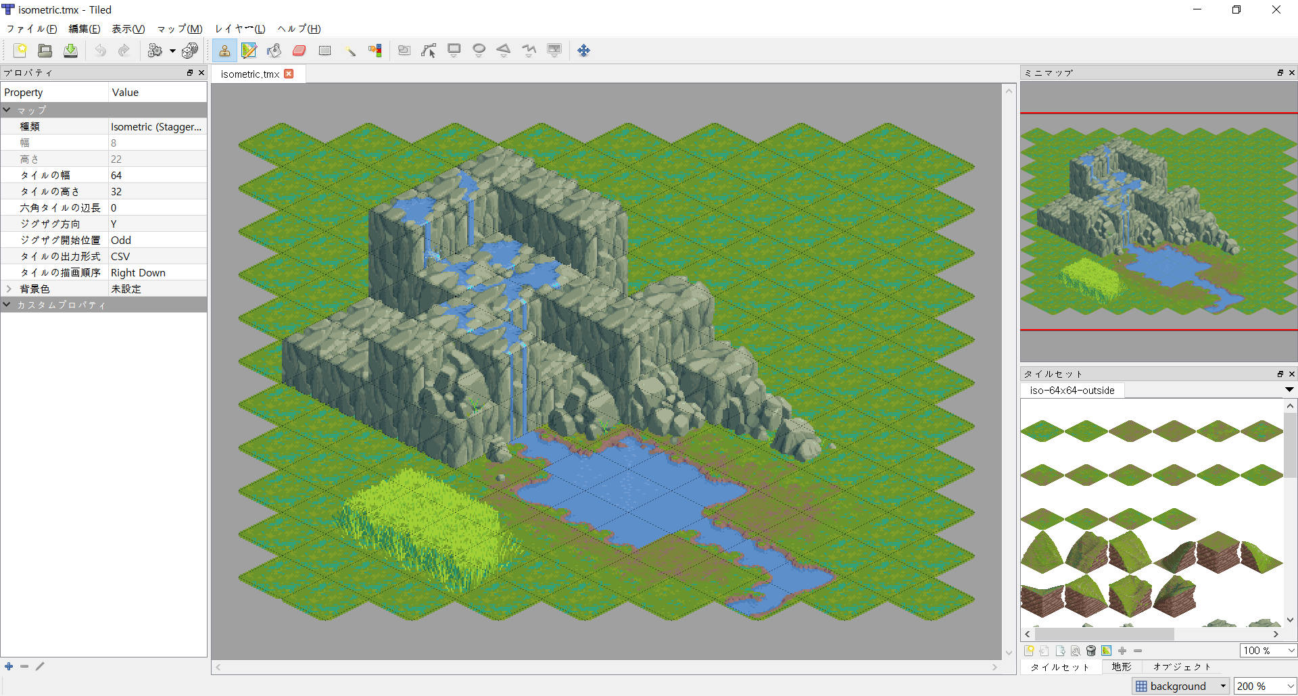Screen dimensions: 1298x696
Task: Open the ヘルプ(H) menu
Action: (299, 29)
